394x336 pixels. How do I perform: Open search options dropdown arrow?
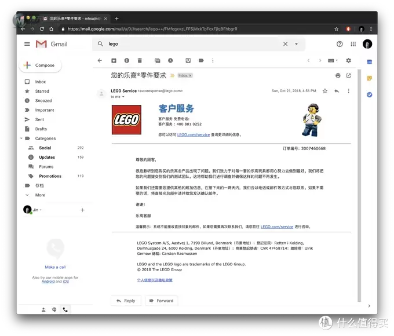[x=296, y=44]
